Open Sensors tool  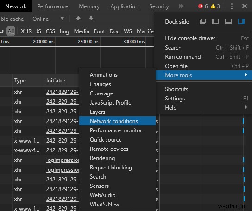(117, 186)
